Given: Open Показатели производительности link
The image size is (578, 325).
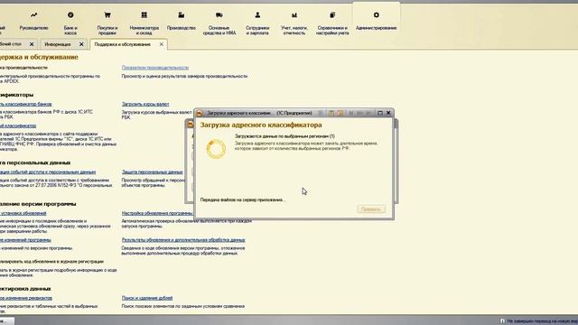Looking at the screenshot, I should [155, 68].
